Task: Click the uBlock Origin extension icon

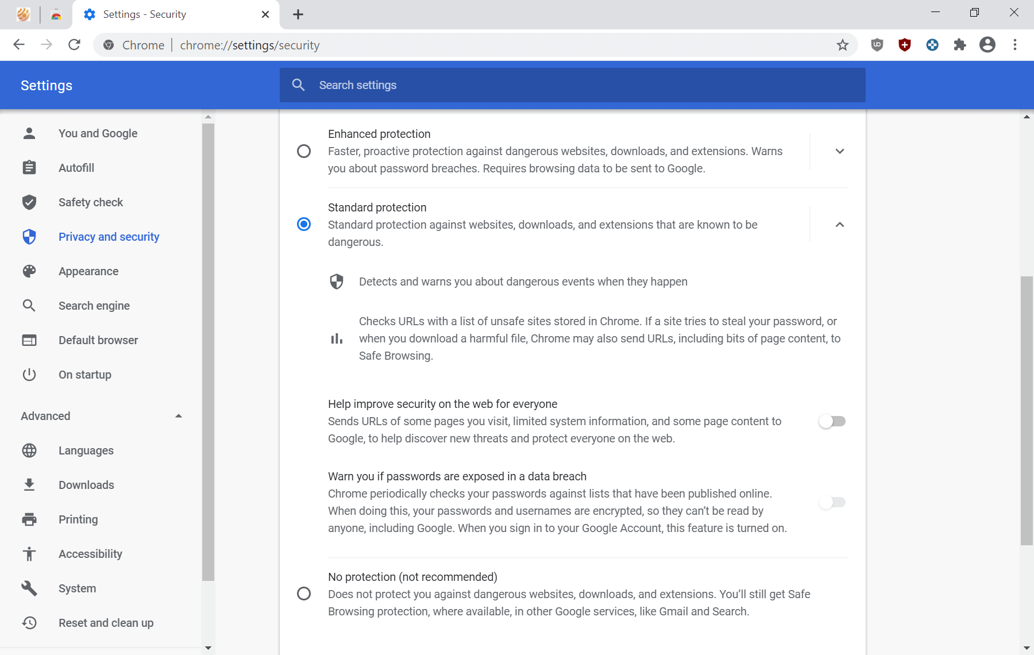Action: coord(877,45)
